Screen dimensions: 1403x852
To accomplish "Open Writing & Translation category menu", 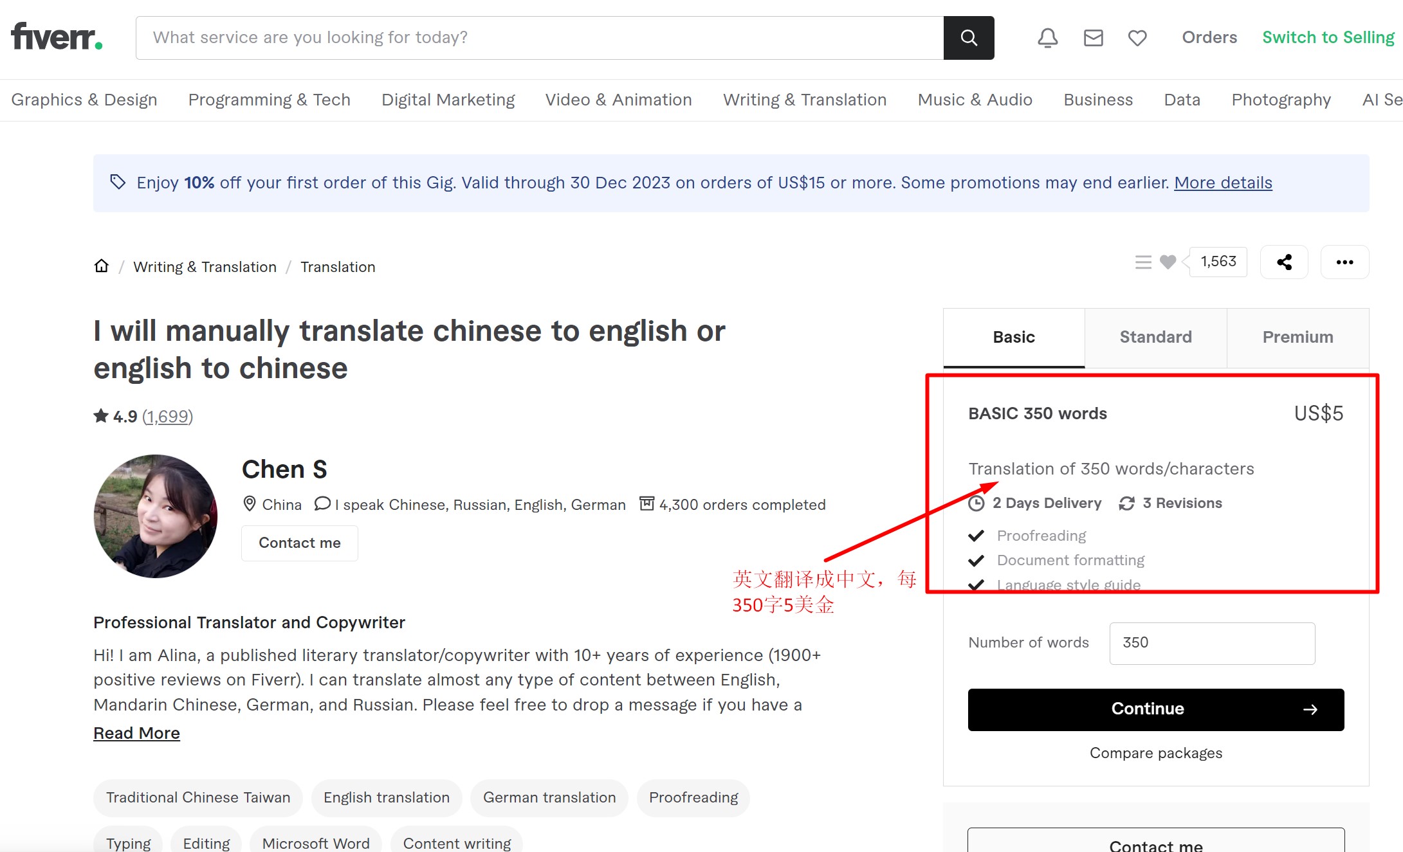I will tap(804, 100).
